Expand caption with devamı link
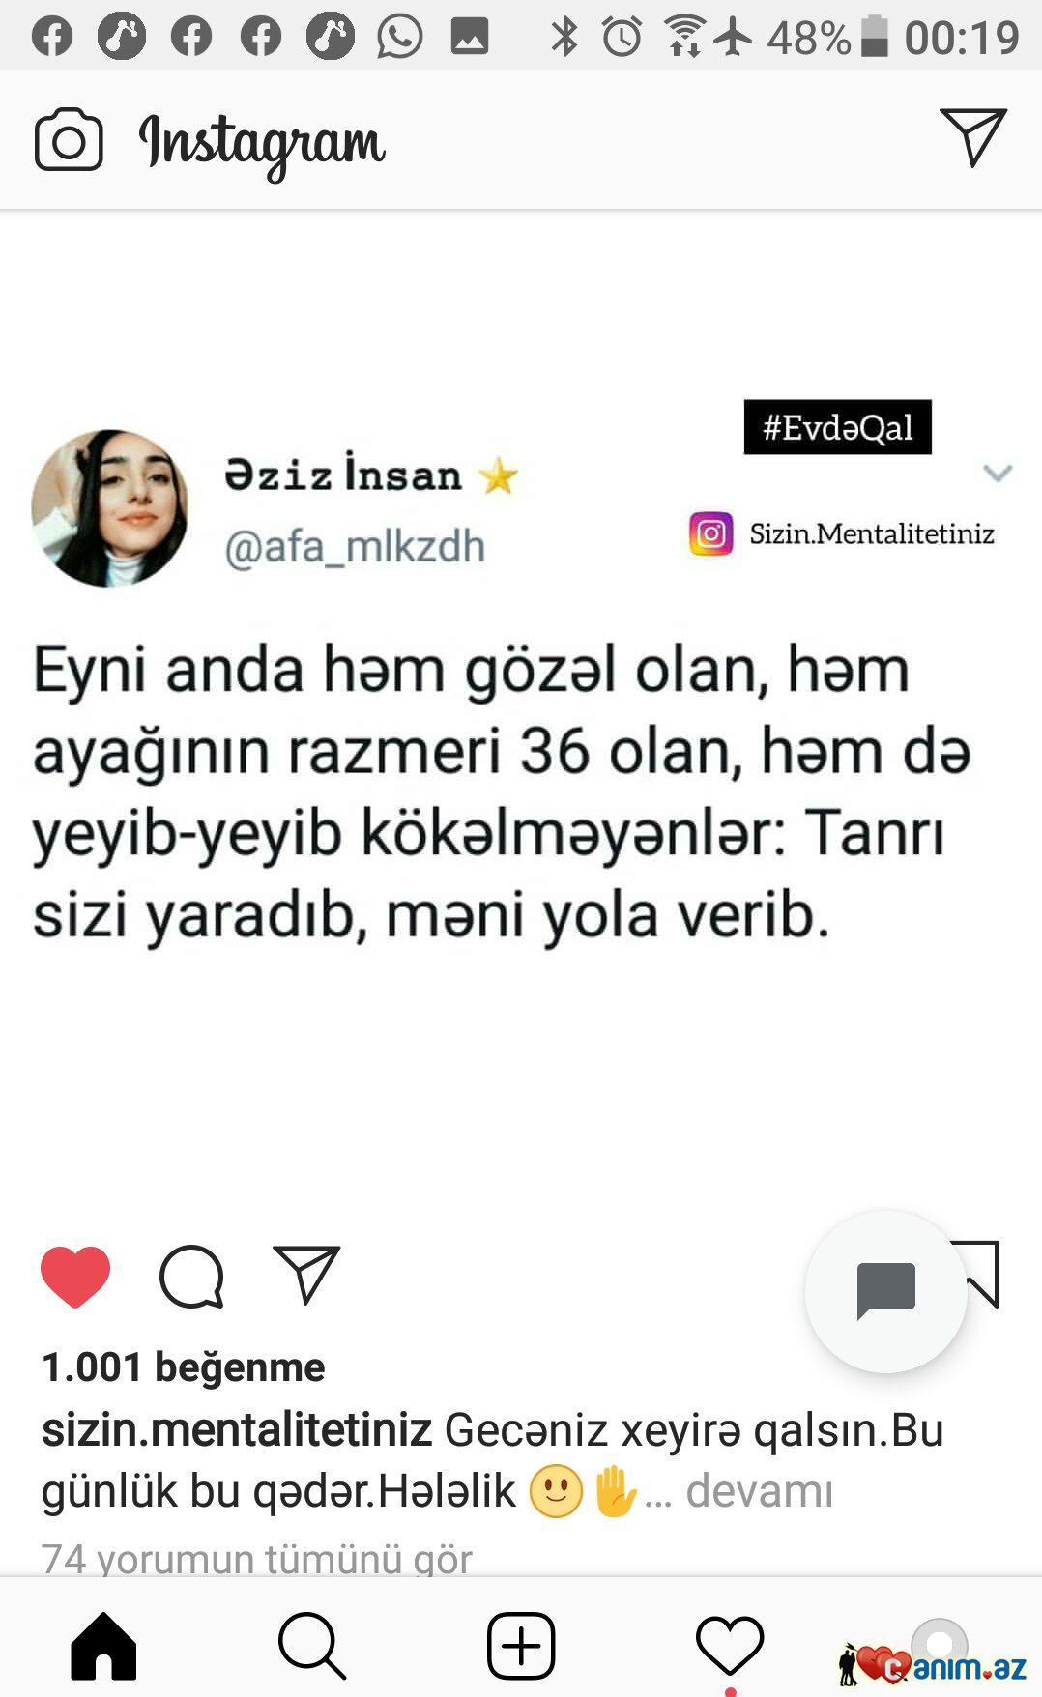1042x1697 pixels. click(759, 1490)
